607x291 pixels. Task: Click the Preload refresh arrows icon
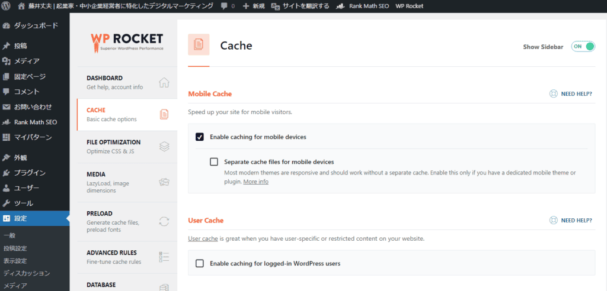coord(164,221)
